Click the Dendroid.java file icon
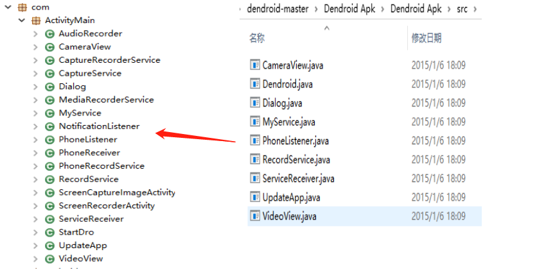 [255, 84]
